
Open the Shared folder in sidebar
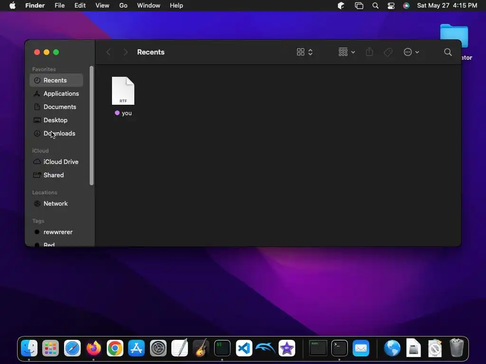56,175
